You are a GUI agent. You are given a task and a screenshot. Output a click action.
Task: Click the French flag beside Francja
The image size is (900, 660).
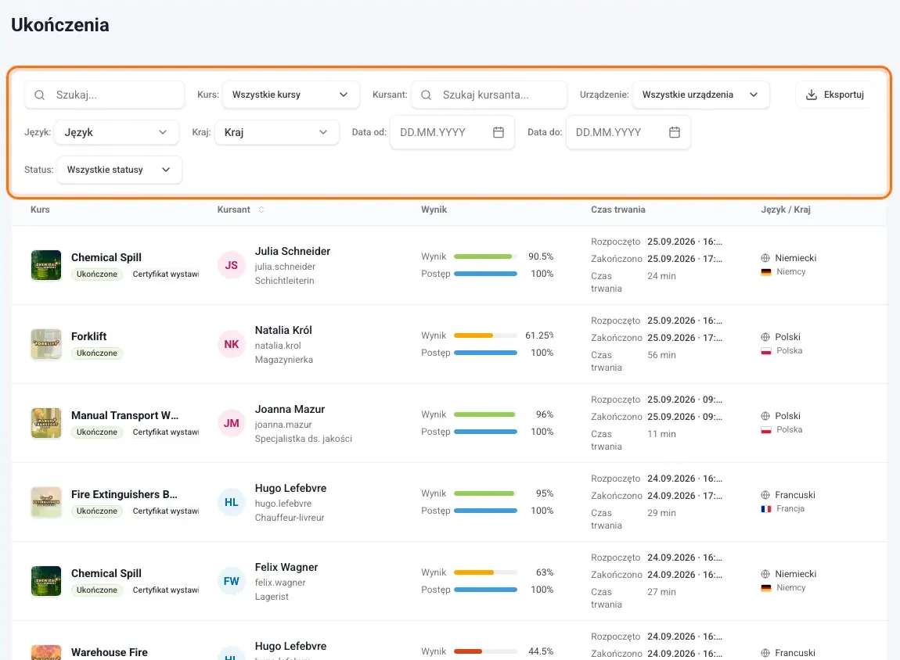(765, 509)
